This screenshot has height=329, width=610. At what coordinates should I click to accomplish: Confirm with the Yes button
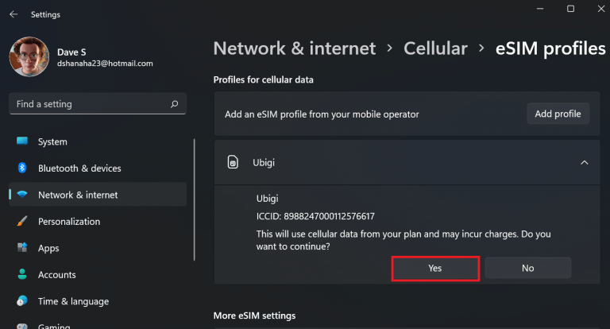pyautogui.click(x=435, y=269)
